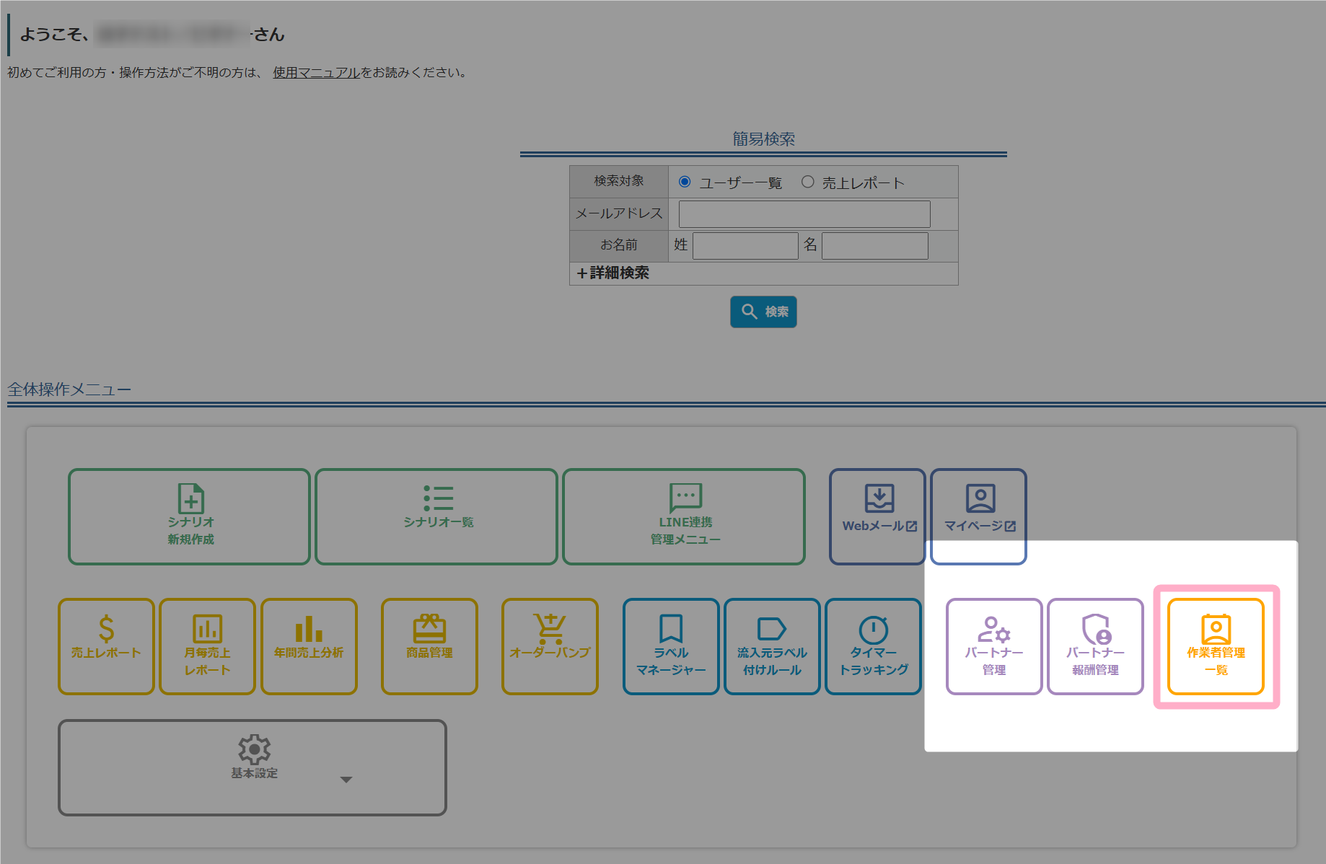Open the 売上レポート dollar icon
The image size is (1326, 864).
106,630
